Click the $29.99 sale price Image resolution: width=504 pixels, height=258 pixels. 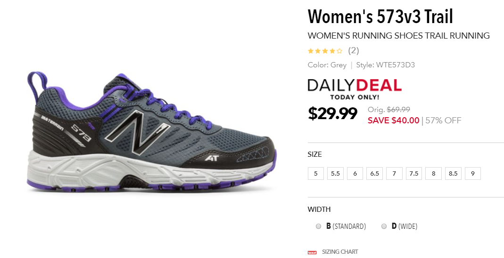332,113
